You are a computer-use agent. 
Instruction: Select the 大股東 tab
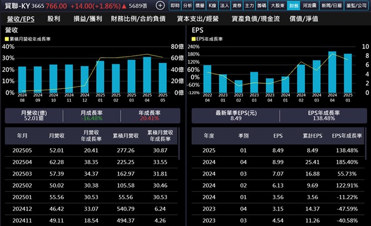tap(278, 6)
